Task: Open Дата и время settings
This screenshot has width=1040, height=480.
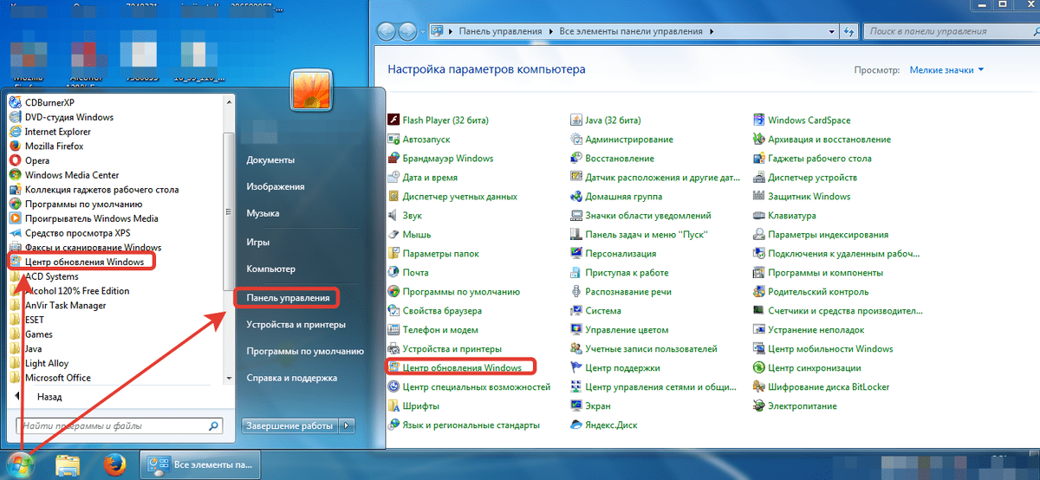Action: tap(422, 178)
